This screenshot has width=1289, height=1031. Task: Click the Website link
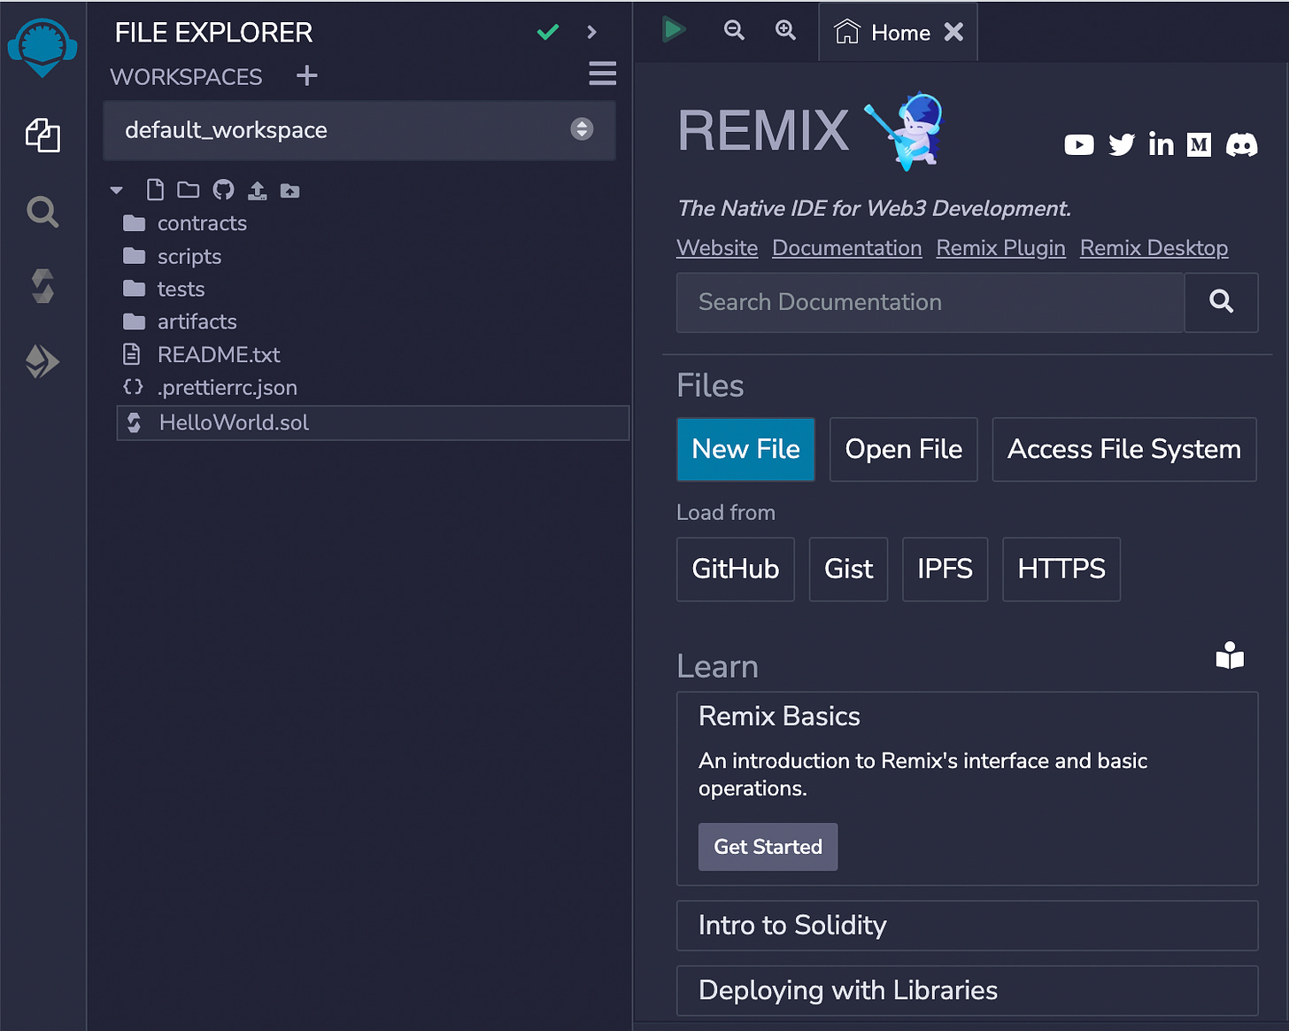tap(717, 248)
